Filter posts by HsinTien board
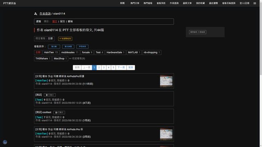Viewport: 262px width, 147px height. pyautogui.click(x=51, y=52)
